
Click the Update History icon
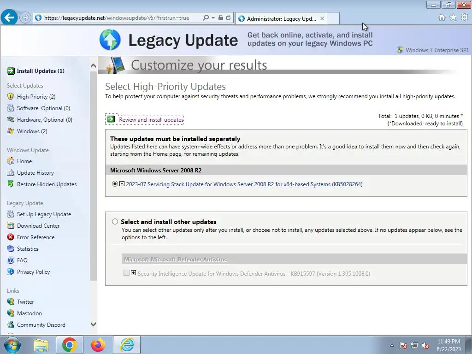[x=11, y=172]
